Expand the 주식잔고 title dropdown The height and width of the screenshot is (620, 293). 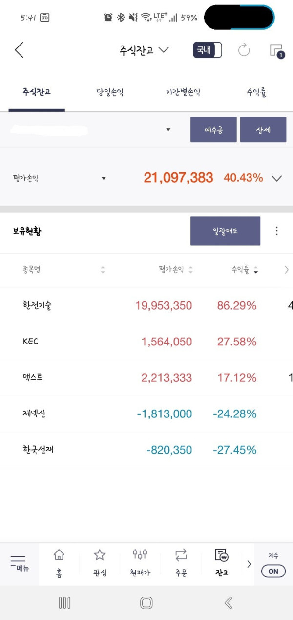click(145, 50)
